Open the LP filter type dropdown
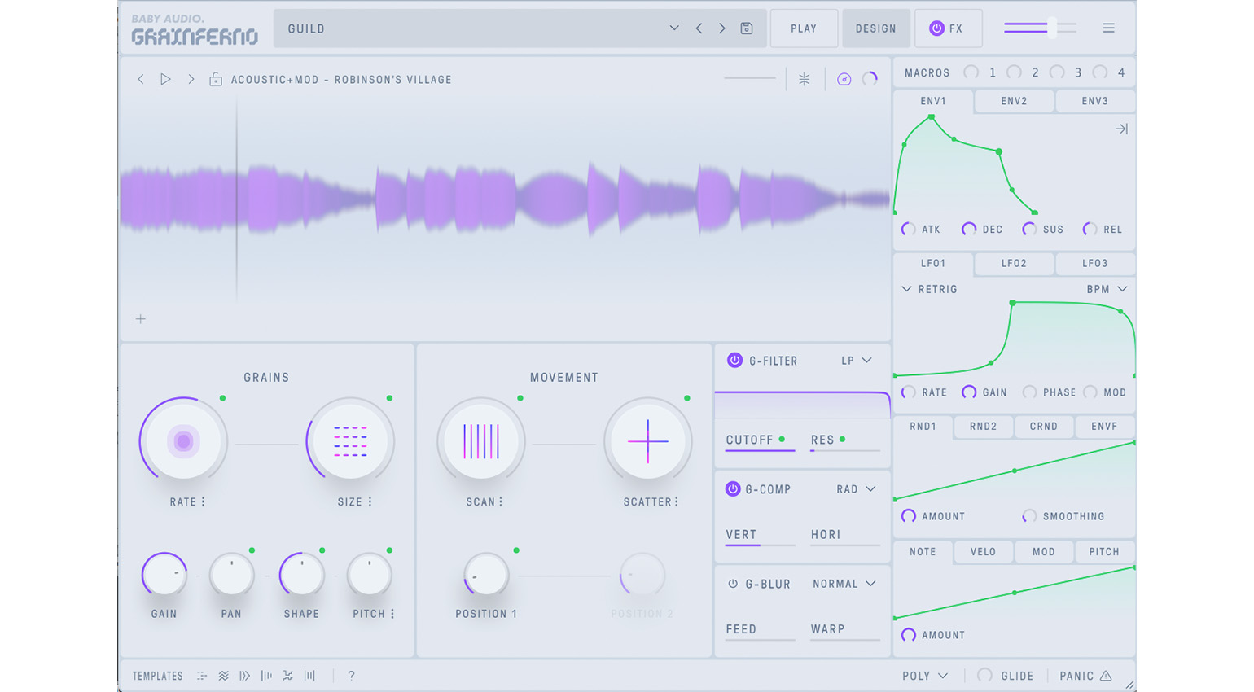 click(857, 361)
